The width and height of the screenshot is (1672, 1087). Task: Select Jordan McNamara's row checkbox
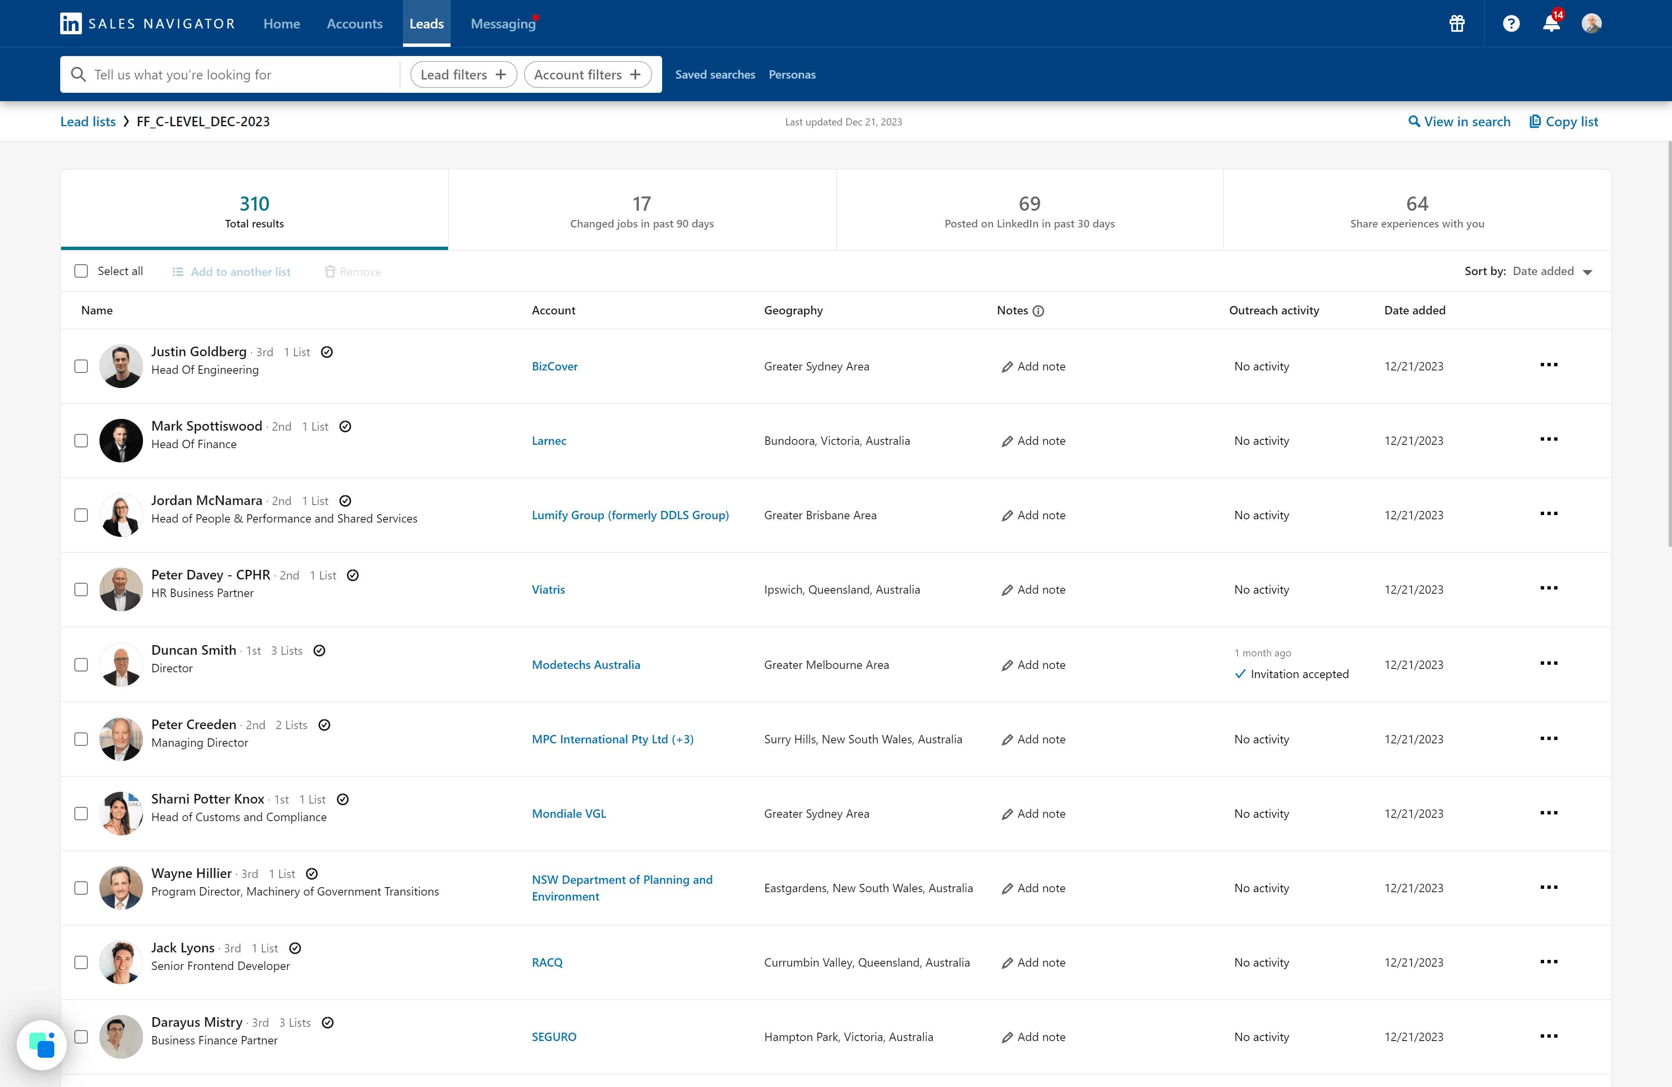coord(81,516)
